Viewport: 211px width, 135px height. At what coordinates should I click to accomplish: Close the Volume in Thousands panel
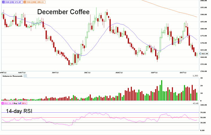pyautogui.click(x=25, y=76)
